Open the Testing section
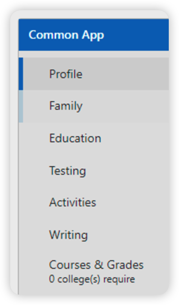179x305 pixels. click(x=67, y=171)
